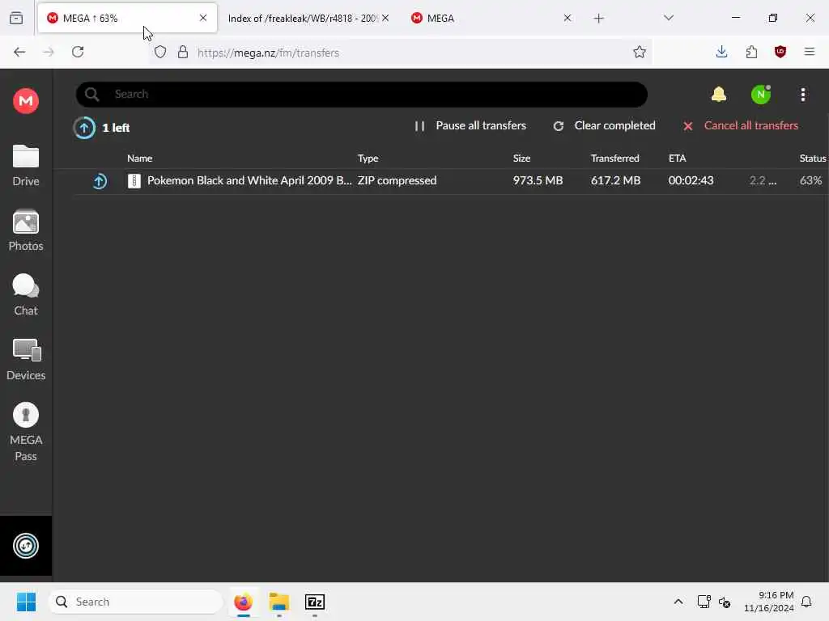The image size is (829, 621).
Task: Click the tracking protection shield icon
Action: point(160,52)
